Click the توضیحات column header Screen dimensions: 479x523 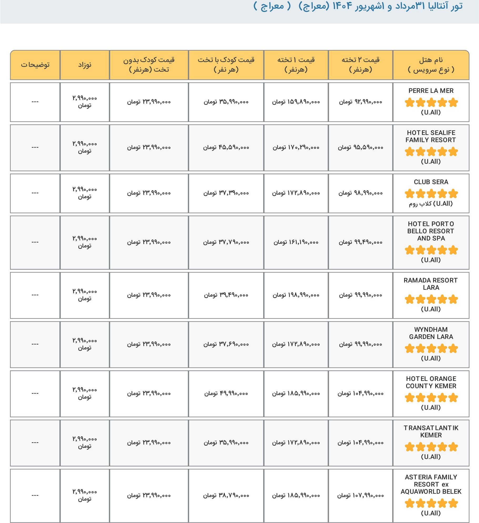point(35,65)
